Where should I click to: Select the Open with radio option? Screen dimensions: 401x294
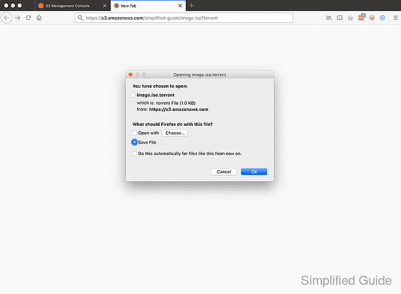135,133
